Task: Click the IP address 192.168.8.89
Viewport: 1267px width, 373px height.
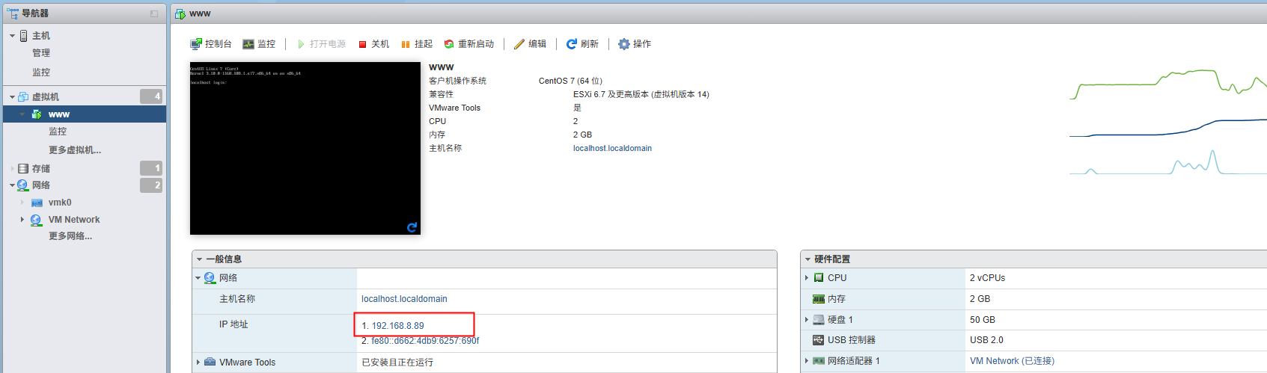Action: pyautogui.click(x=397, y=326)
